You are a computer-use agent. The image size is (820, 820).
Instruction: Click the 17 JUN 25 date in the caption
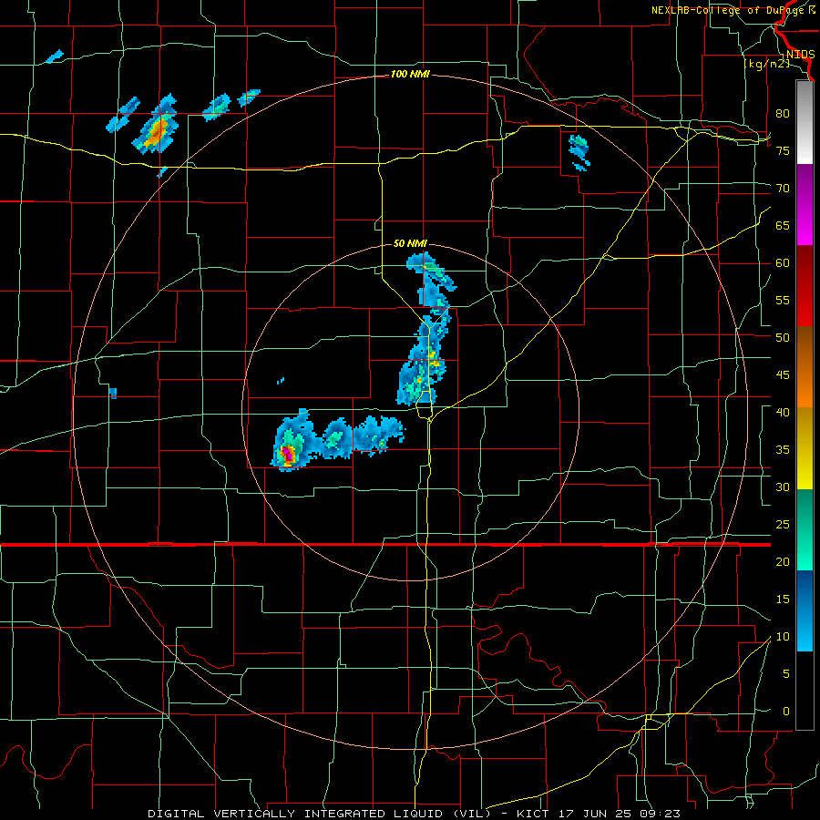tap(596, 814)
